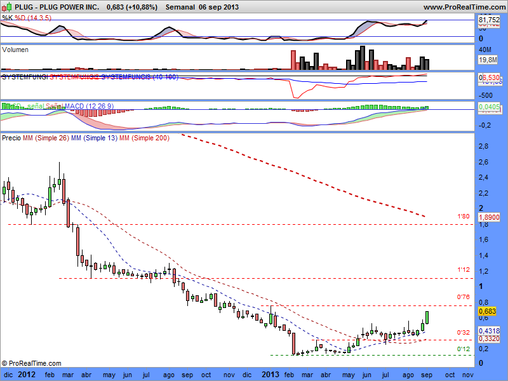Click the Semanal timeframe label
The image size is (508, 381).
coord(180,7)
